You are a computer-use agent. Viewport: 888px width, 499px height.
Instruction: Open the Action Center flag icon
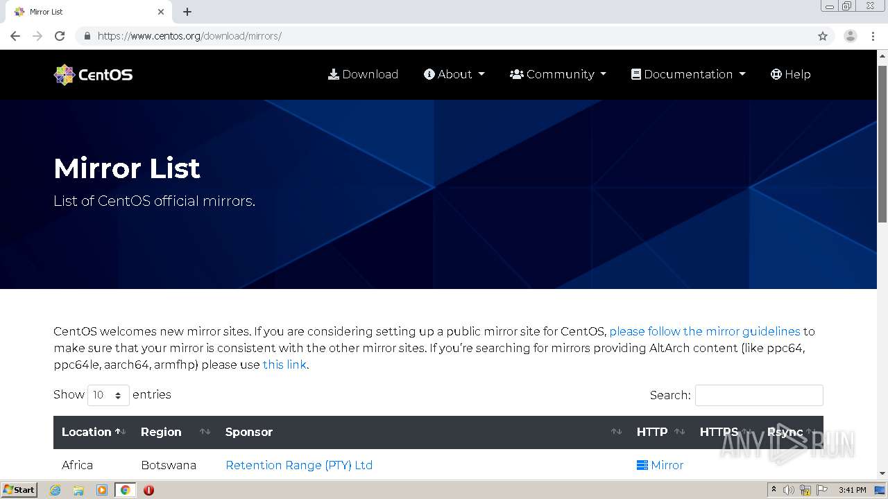pos(821,490)
